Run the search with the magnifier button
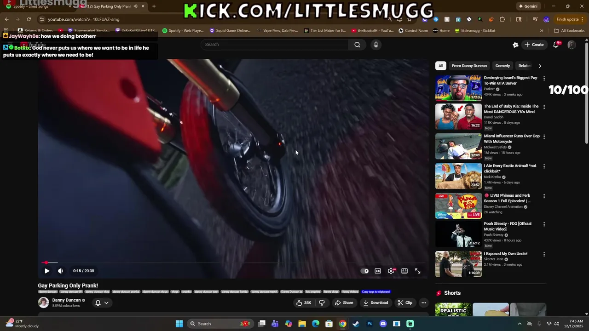The width and height of the screenshot is (589, 331). [357, 45]
